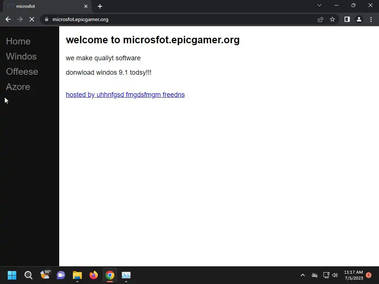Launch Firefox from taskbar
Viewport: 379px width, 284px height.
(94, 275)
